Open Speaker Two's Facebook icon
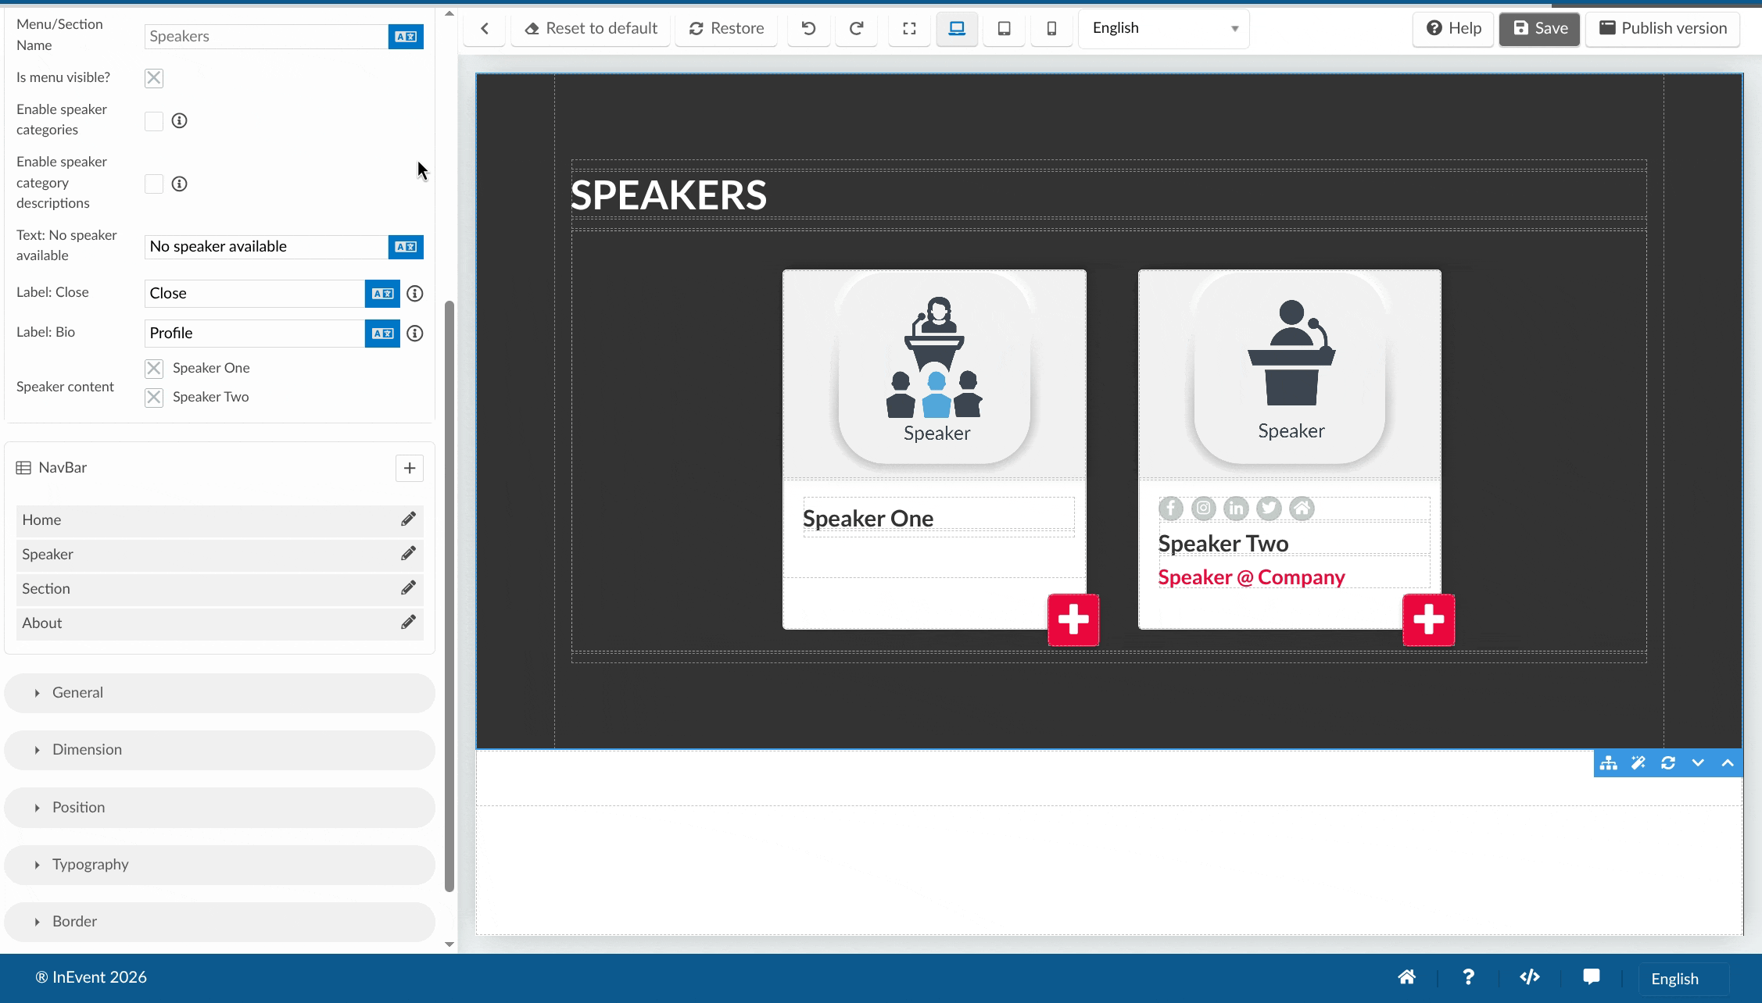Viewport: 1762px width, 1003px height. click(1171, 509)
